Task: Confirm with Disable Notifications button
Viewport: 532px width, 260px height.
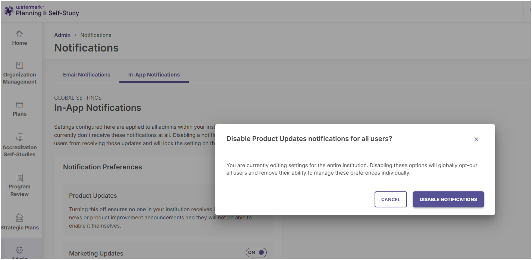Action: [448, 200]
